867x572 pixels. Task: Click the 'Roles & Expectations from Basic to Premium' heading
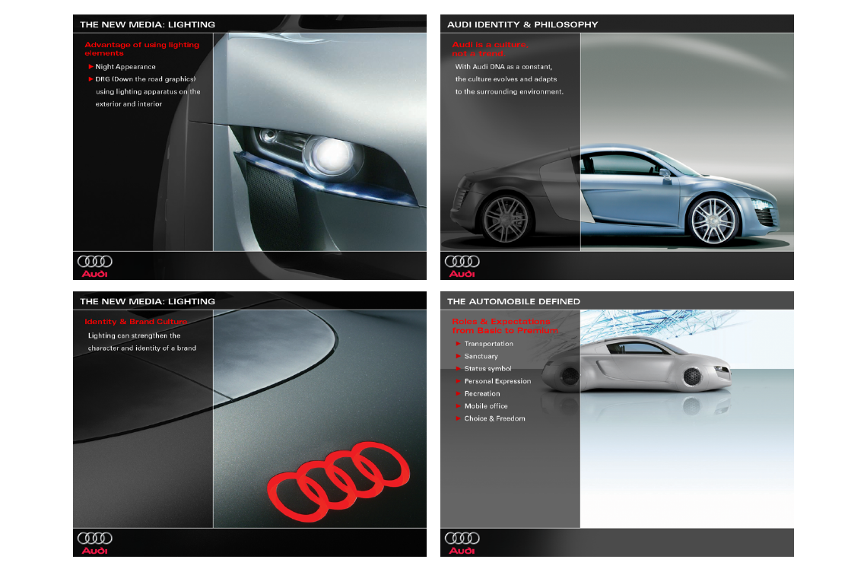[x=504, y=326]
